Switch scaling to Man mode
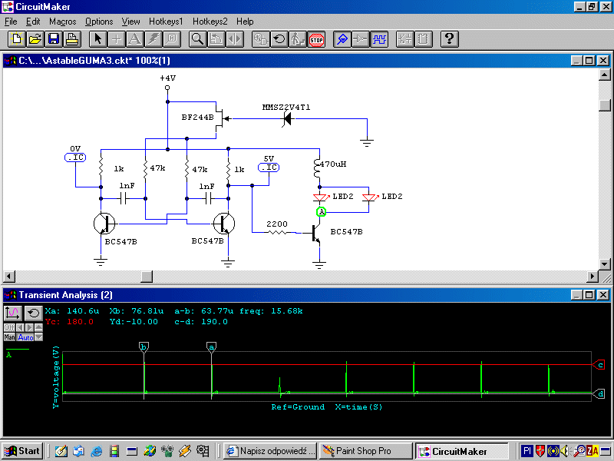 [10, 337]
